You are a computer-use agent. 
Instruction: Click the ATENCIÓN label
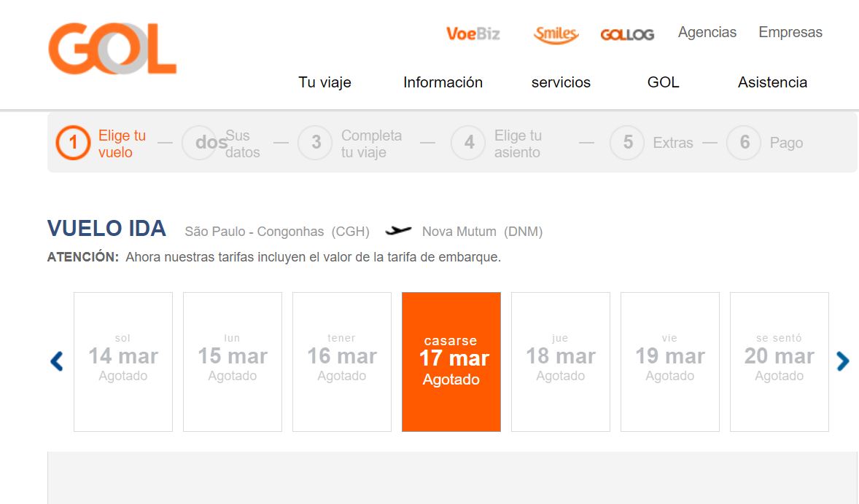tap(82, 256)
